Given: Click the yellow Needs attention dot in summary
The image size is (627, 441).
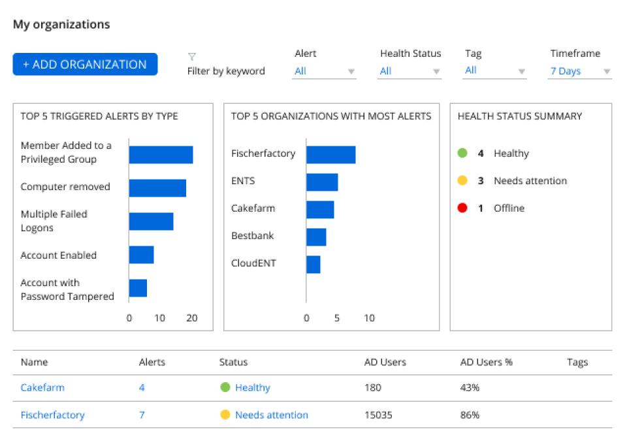Looking at the screenshot, I should (462, 180).
